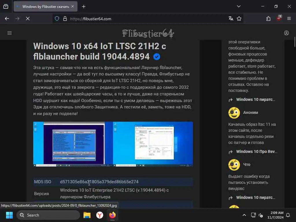This screenshot has width=296, height=222.
Task: Open the Extensions puzzle icon
Action: [268, 18]
